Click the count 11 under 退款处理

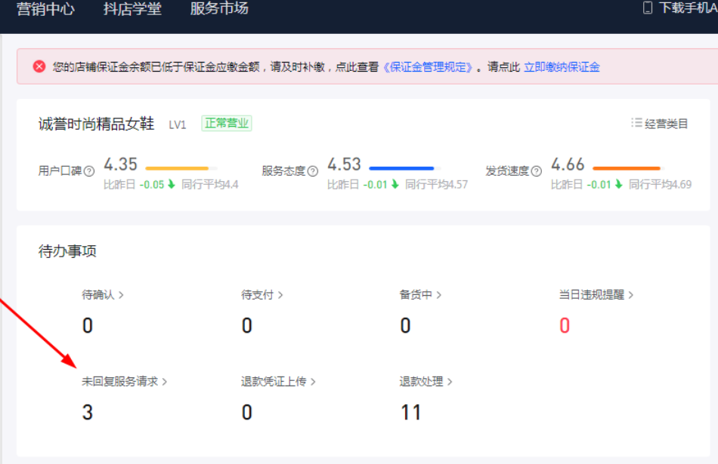tap(410, 413)
